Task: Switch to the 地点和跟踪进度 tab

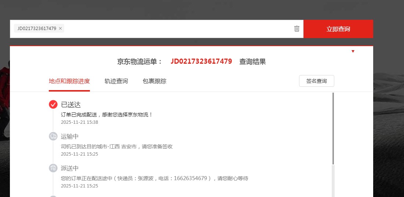Action: point(69,81)
